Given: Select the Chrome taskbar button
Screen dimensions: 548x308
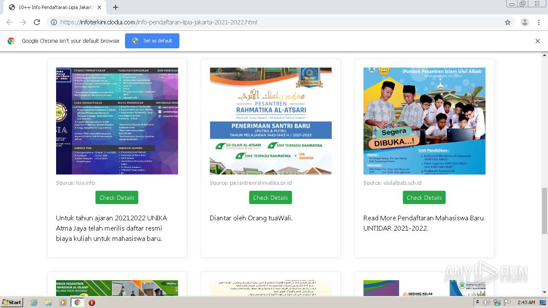Looking at the screenshot, I should (77, 302).
